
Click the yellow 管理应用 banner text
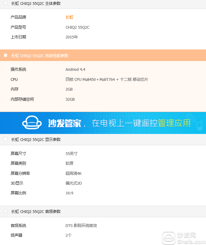coord(174,123)
